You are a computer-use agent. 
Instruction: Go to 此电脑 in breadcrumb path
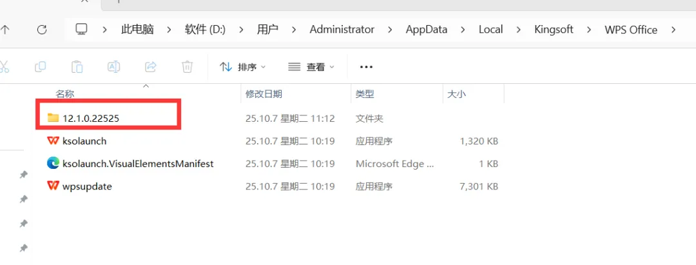tap(137, 30)
